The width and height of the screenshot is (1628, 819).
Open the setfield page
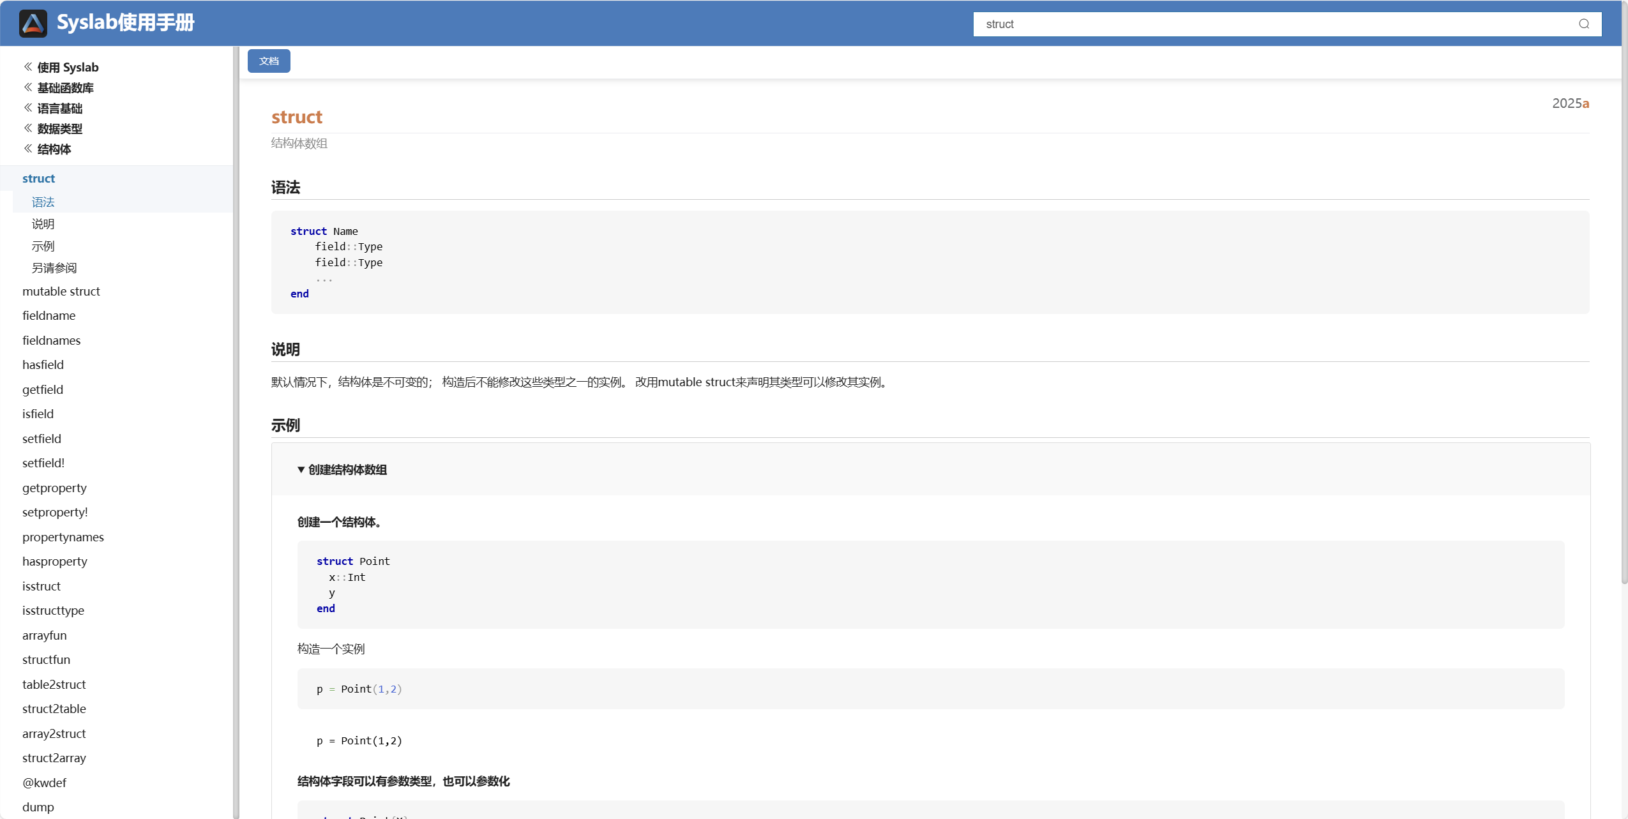tap(41, 439)
